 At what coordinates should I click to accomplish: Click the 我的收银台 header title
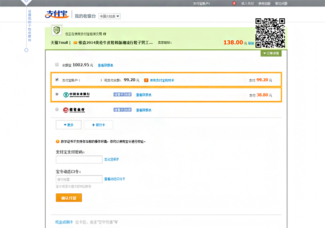point(85,16)
